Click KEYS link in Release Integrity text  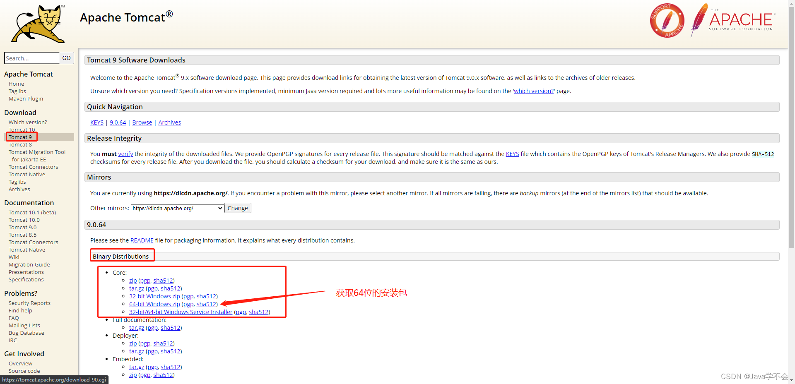point(512,154)
